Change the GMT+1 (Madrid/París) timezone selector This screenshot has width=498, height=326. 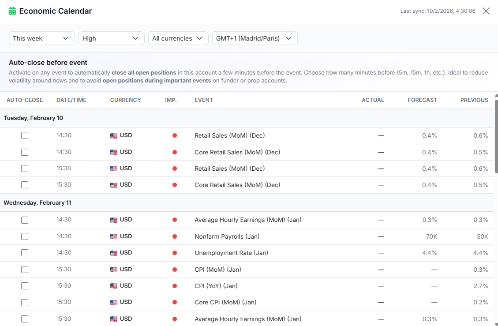coord(255,38)
